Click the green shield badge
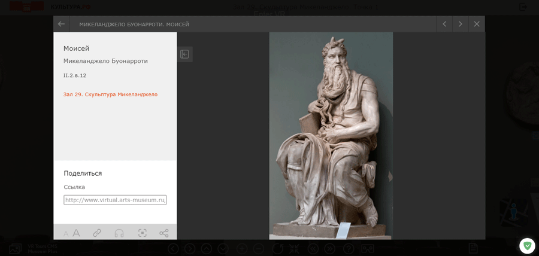 (527, 245)
